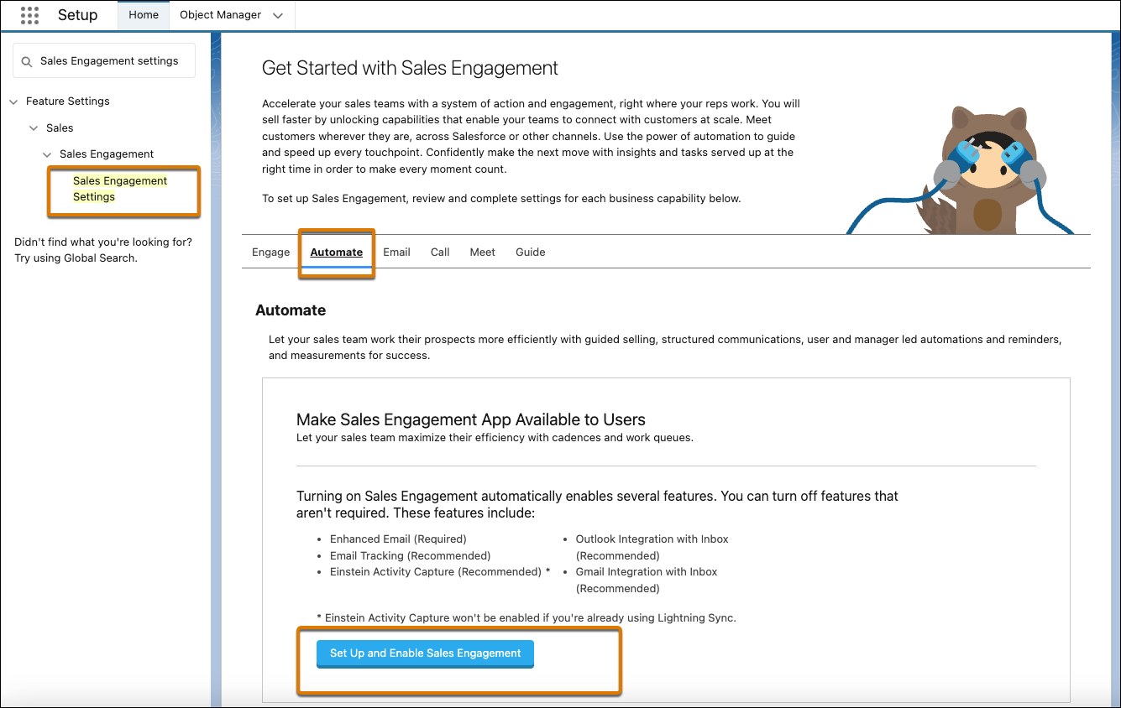The height and width of the screenshot is (708, 1121).
Task: Select the Engage tab
Action: [x=270, y=252]
